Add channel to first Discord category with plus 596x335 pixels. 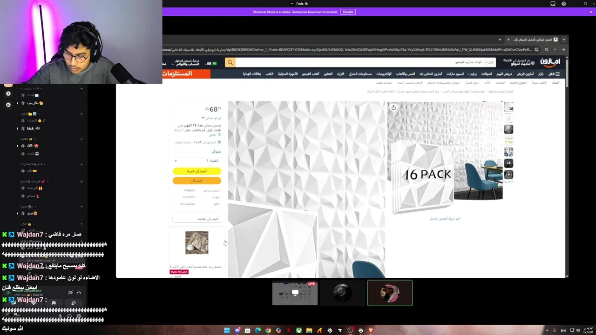coord(81,88)
